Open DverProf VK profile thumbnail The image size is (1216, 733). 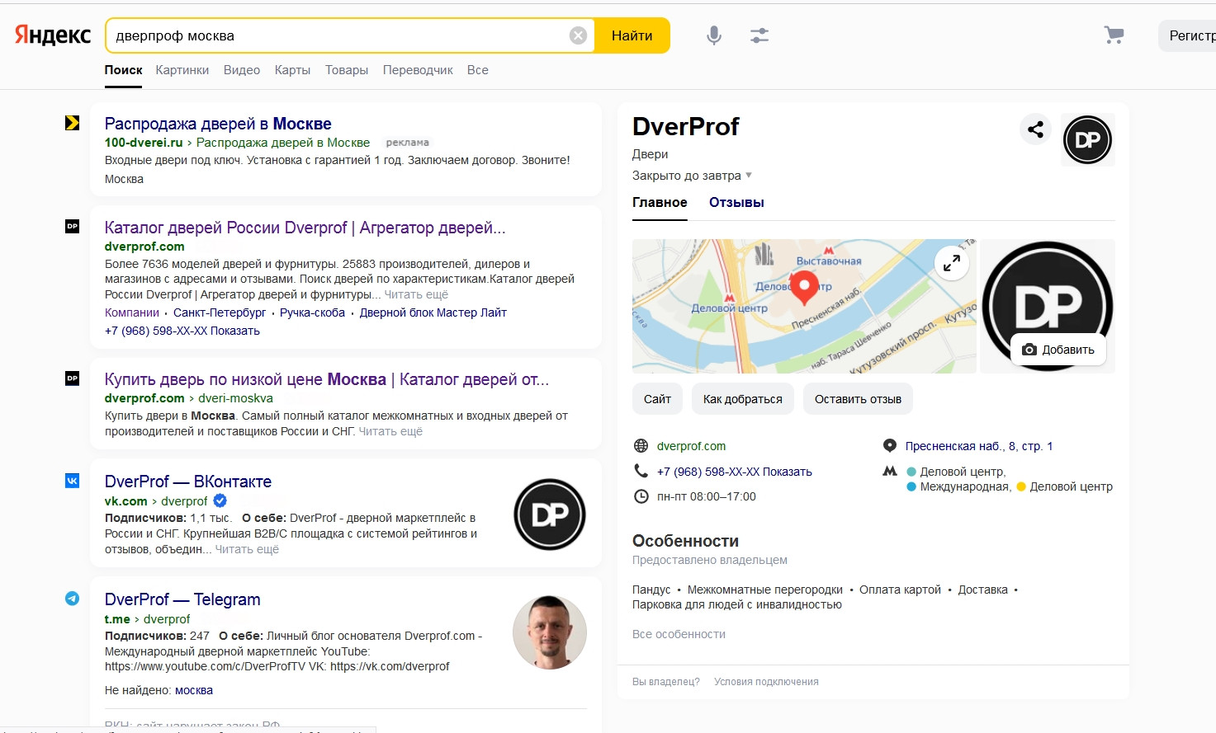click(x=550, y=515)
